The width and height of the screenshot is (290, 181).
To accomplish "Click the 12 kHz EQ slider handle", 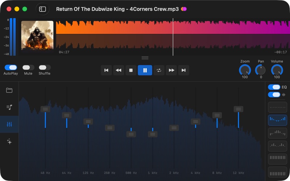I will pos(239,109).
